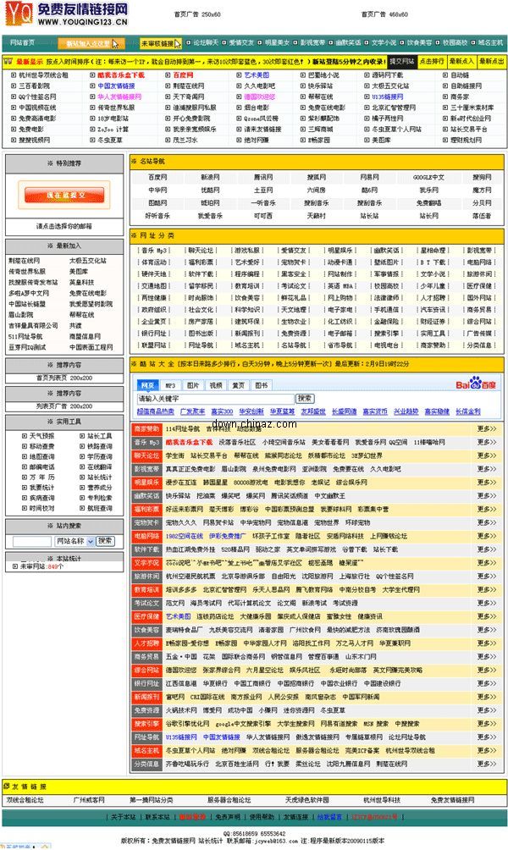This screenshot has height=850, width=508.
Task: Open the 地图查询 tool link
Action: pyautogui.click(x=41, y=456)
